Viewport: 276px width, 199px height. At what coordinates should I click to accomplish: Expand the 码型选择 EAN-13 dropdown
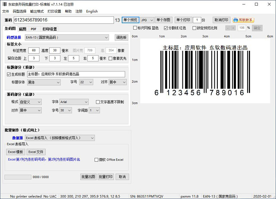67,37
